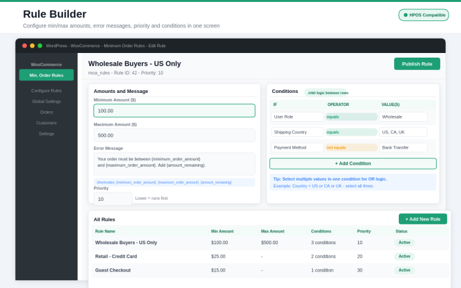This screenshot has width=461, height=288.
Task: Open the 'Wholesale Buyers - US Only' table row
Action: pyautogui.click(x=270, y=242)
